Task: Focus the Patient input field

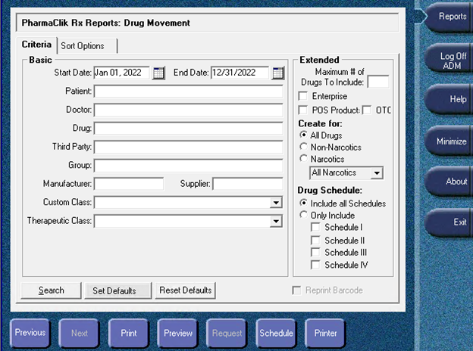Action: pos(189,92)
